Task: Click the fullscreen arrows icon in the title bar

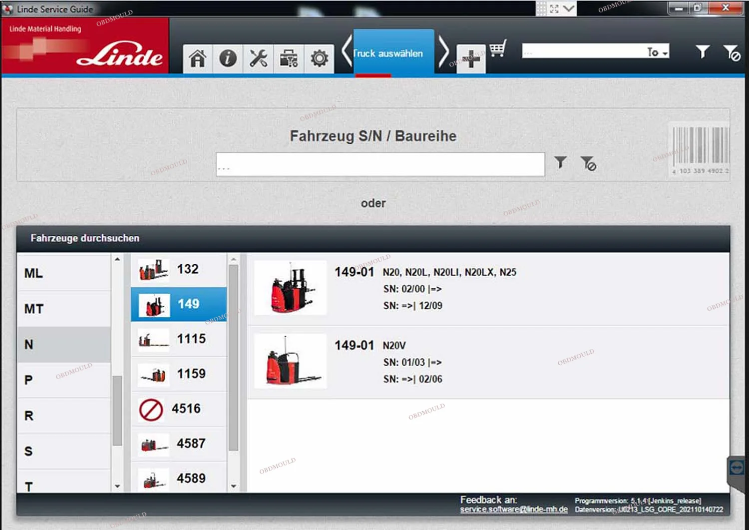Action: coord(554,8)
